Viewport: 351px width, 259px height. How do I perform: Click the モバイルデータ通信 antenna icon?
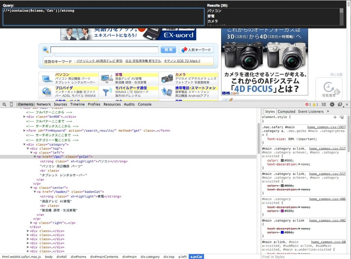[107, 92]
